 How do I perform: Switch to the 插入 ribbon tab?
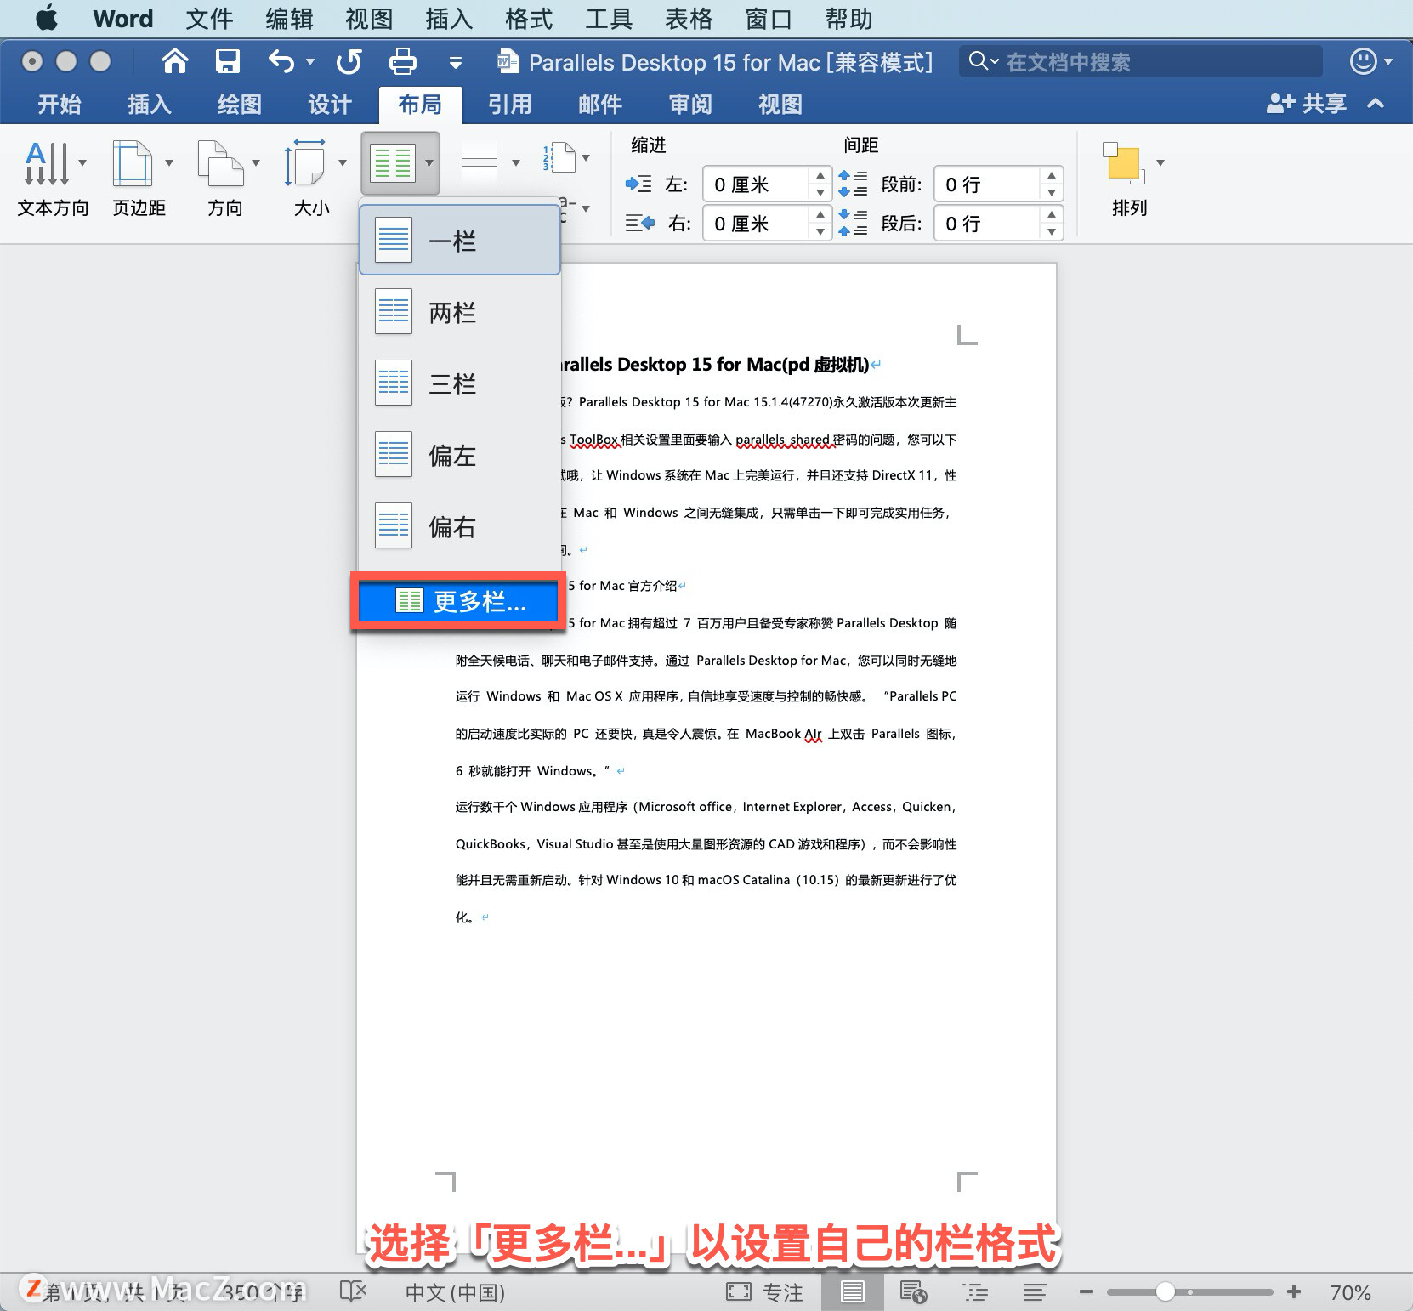click(150, 105)
